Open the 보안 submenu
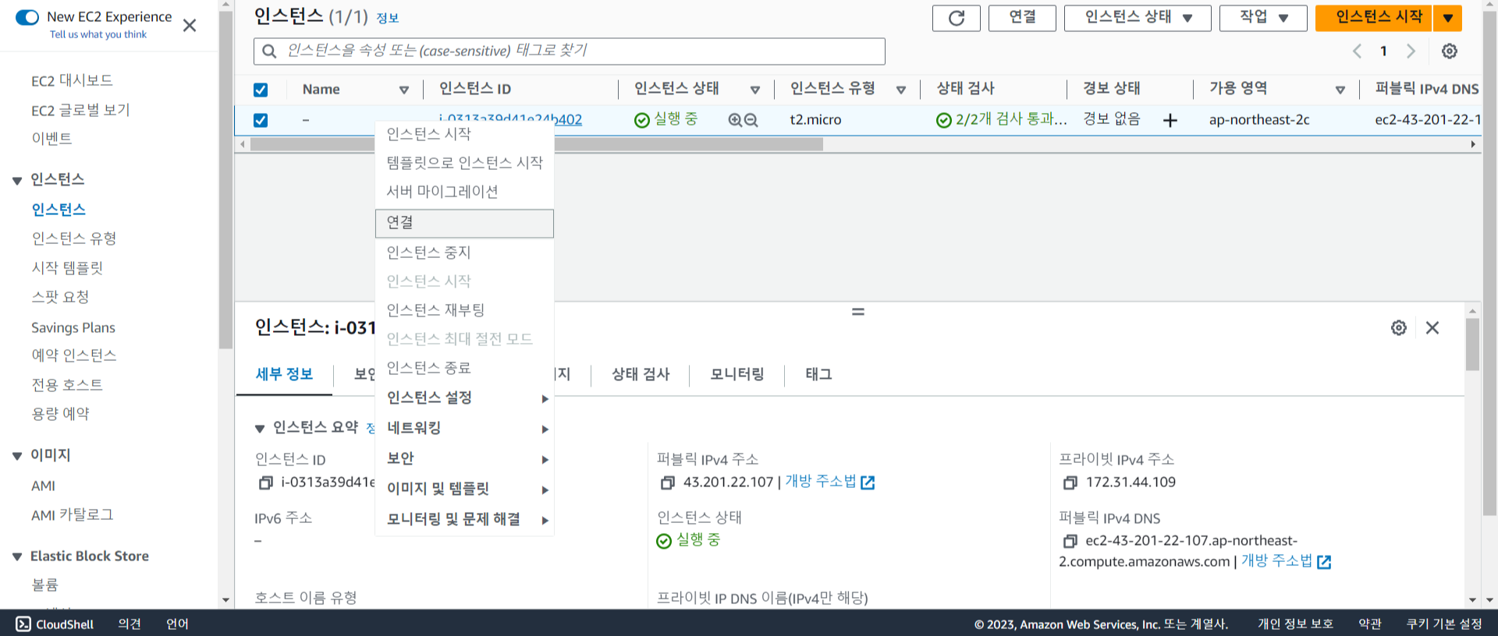The width and height of the screenshot is (1498, 636). coord(464,459)
